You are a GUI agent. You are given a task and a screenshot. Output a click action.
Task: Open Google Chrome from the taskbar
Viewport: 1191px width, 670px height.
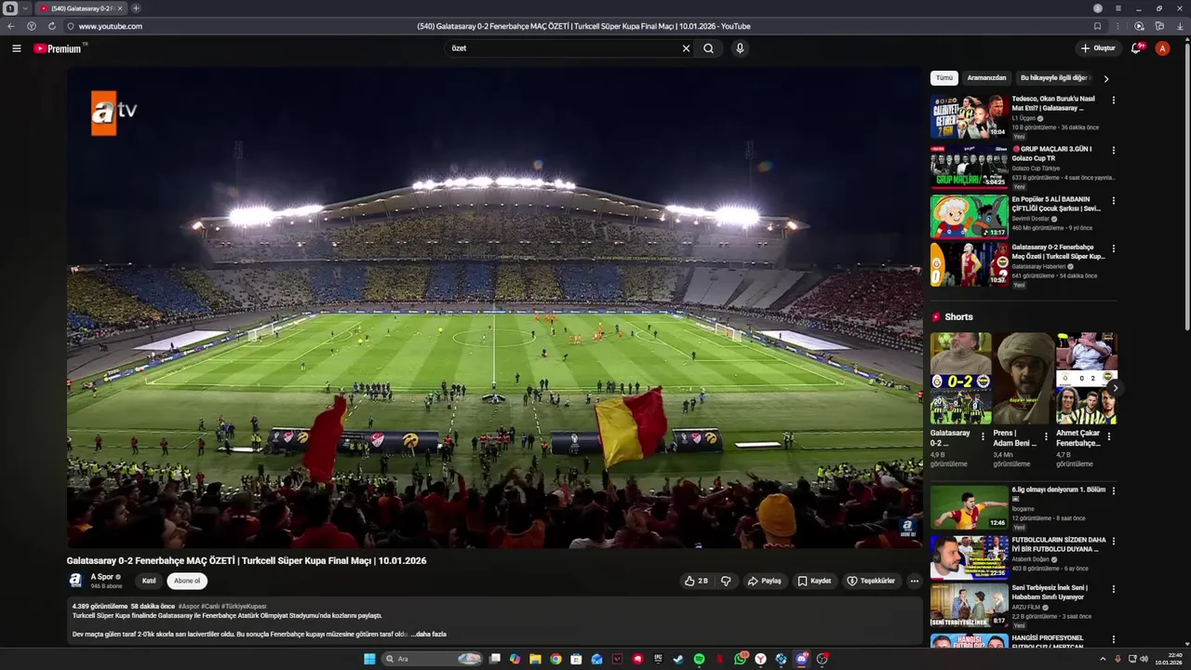555,659
